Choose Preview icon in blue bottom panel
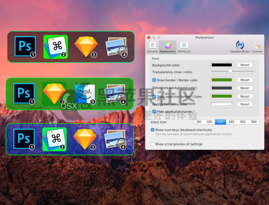The image size is (269, 205). 116,139
